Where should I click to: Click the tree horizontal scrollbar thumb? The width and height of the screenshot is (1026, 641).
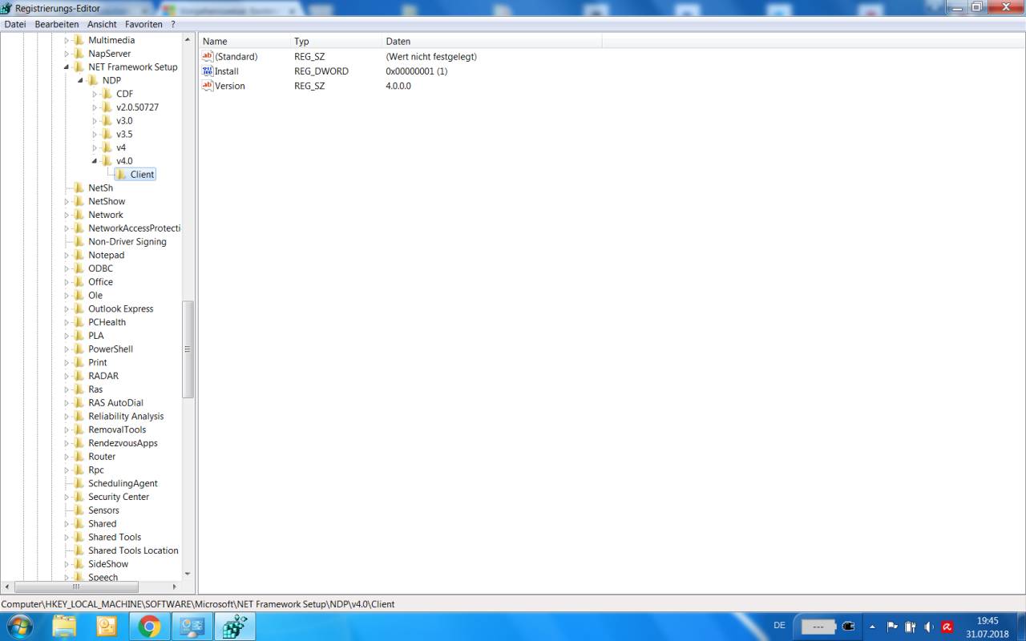click(76, 587)
